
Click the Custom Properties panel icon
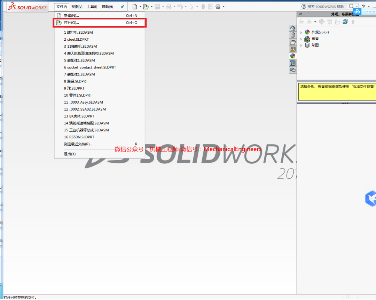point(292,63)
